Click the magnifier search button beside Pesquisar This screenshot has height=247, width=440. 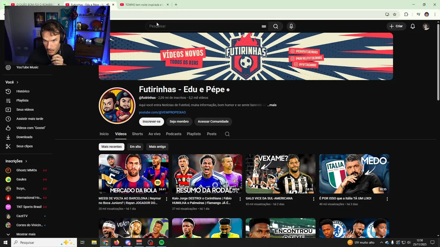(276, 26)
